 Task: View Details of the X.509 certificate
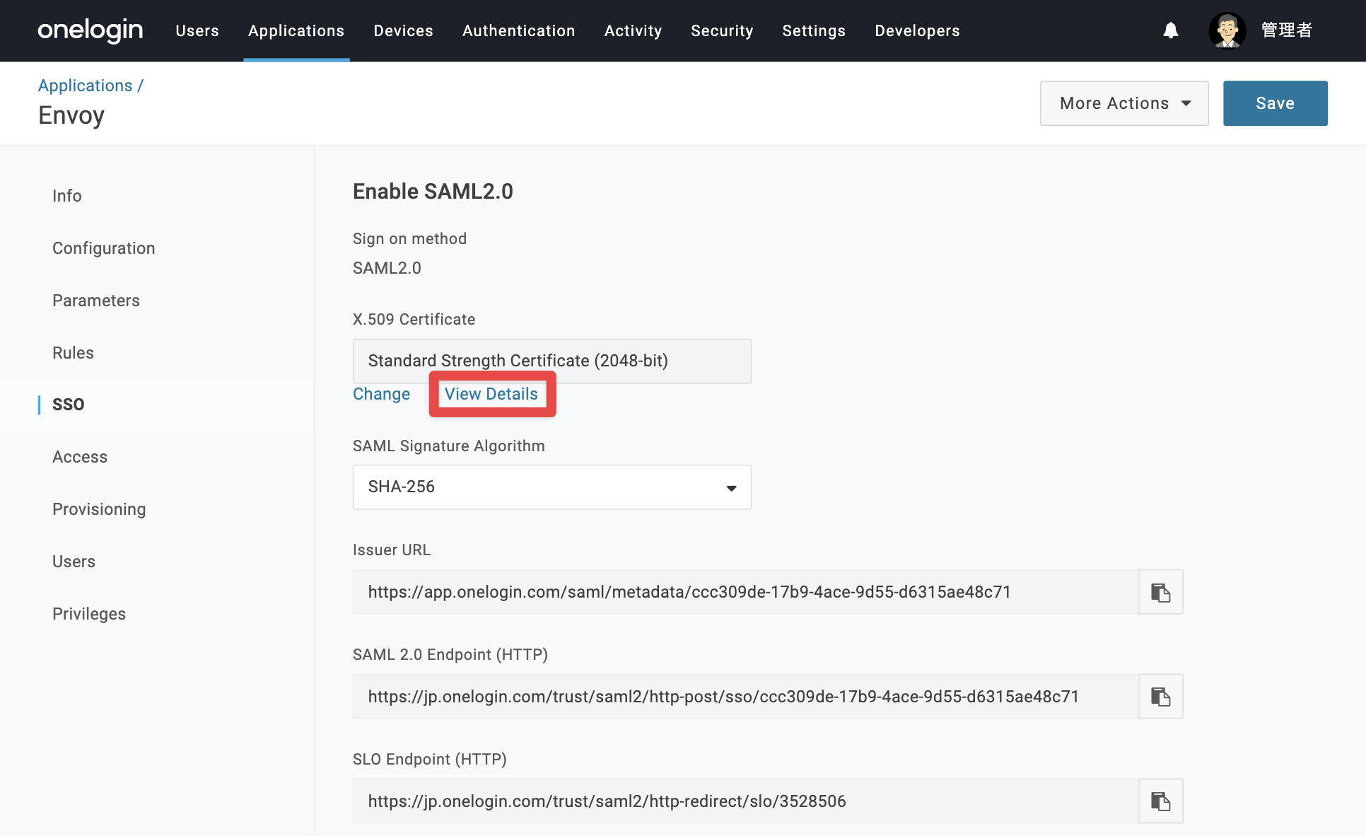click(491, 394)
